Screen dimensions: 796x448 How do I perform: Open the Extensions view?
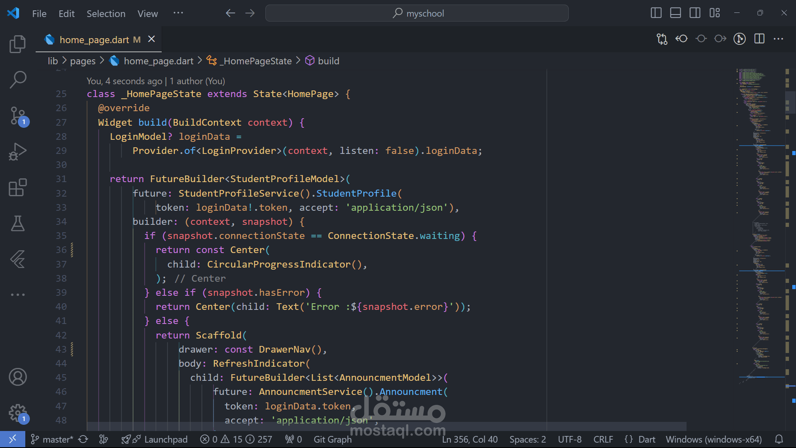[17, 187]
